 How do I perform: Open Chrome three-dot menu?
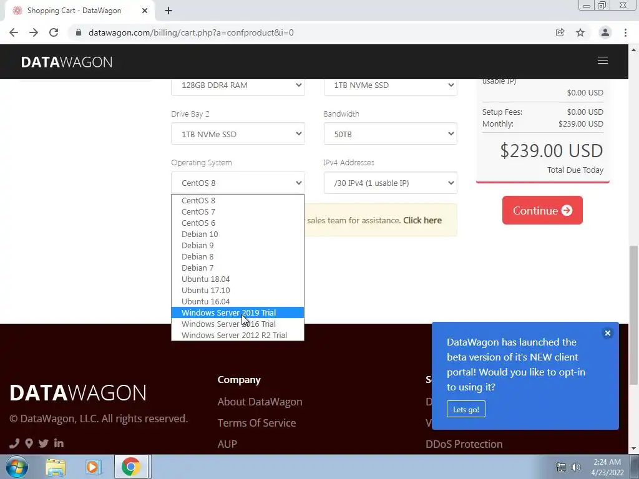click(x=625, y=32)
